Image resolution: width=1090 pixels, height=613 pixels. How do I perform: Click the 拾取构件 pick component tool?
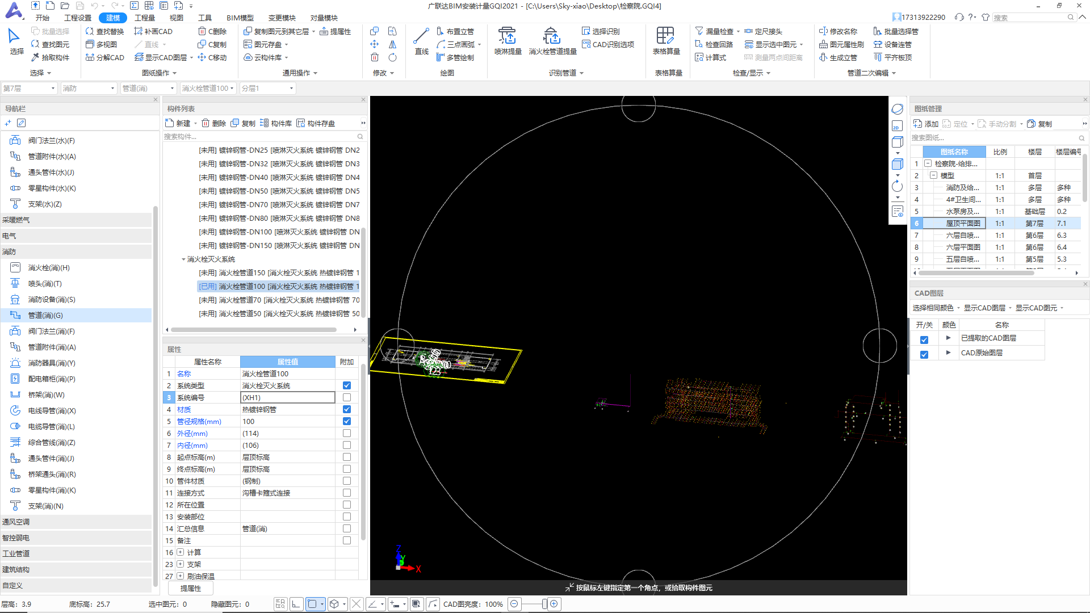coord(50,57)
